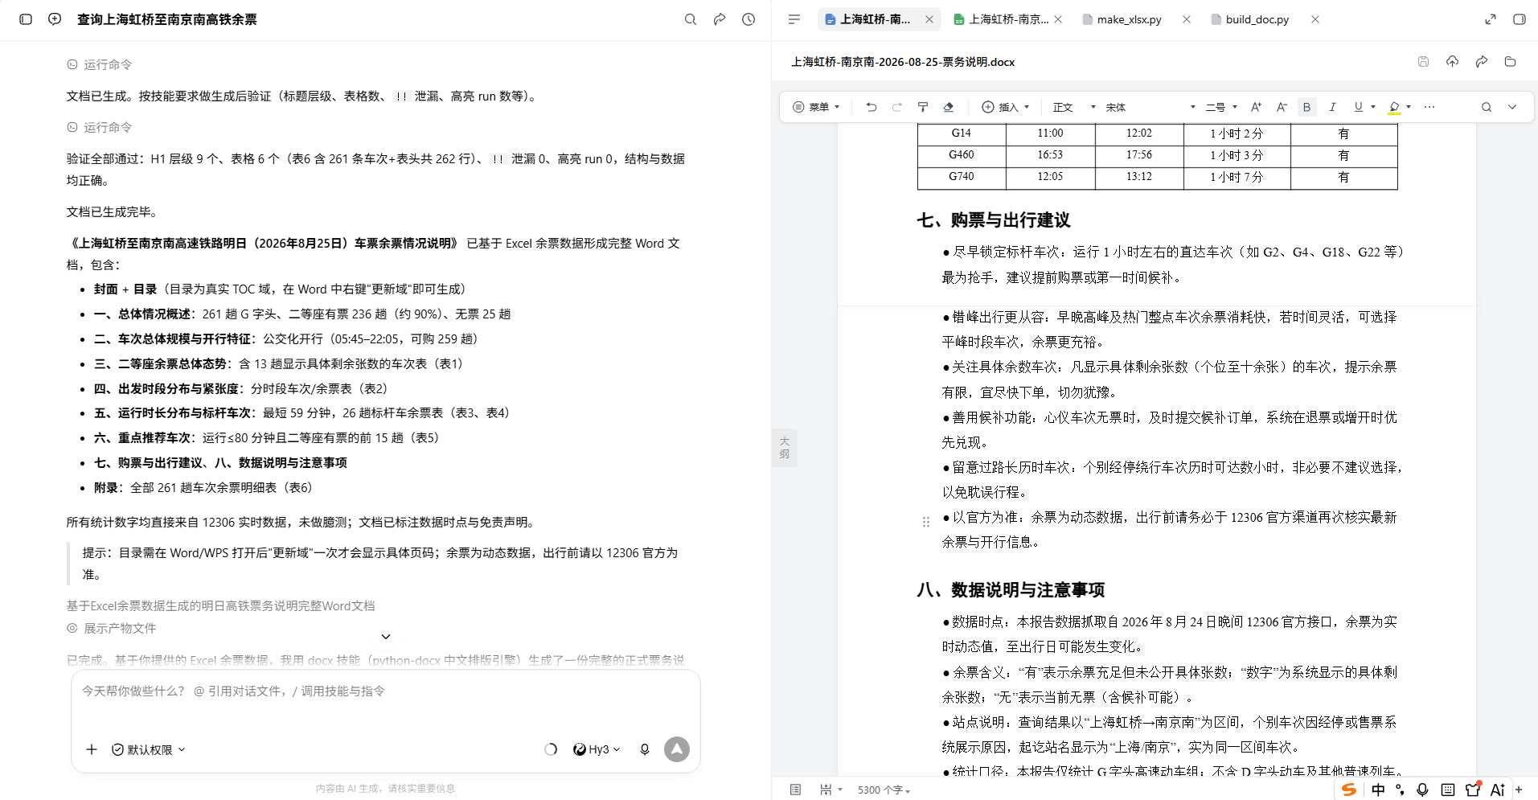Close the build_doc.py tab
This screenshot has width=1538, height=800.
coord(1315,19)
